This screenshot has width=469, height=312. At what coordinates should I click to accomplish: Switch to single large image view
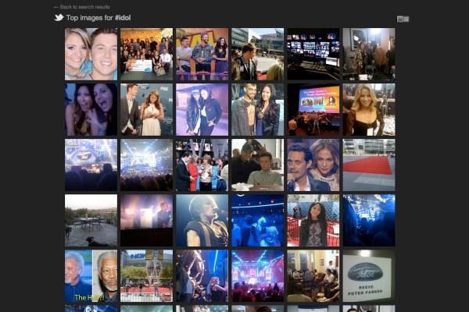point(400,19)
